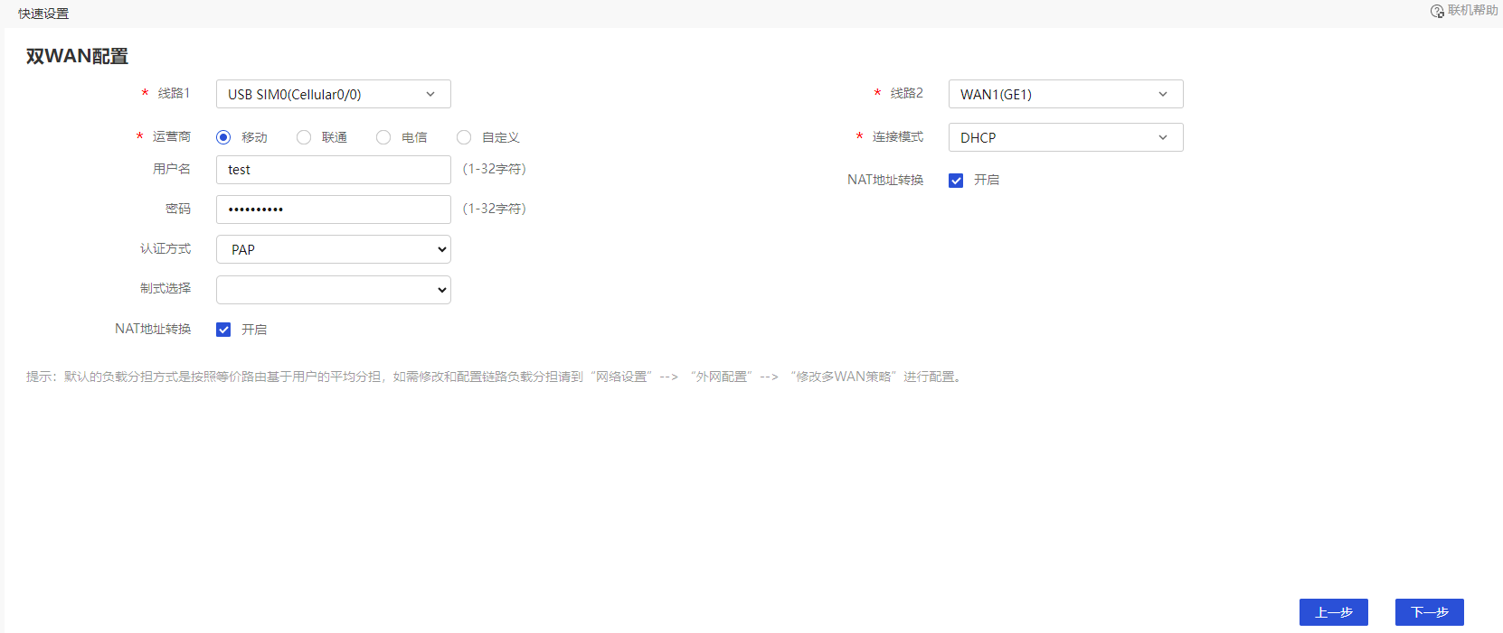Click the 认证方式 field label
Viewport: 1503px width, 633px height.
coord(165,248)
